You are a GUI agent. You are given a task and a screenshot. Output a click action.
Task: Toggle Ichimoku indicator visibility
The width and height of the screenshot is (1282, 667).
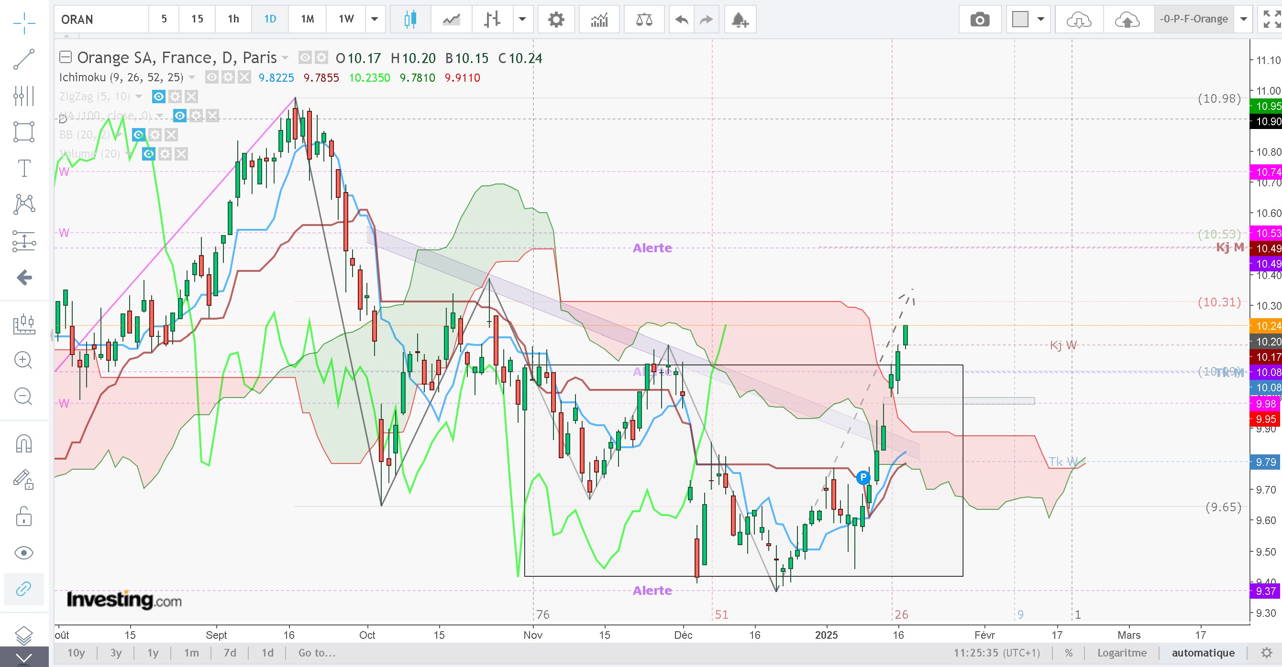pos(212,77)
